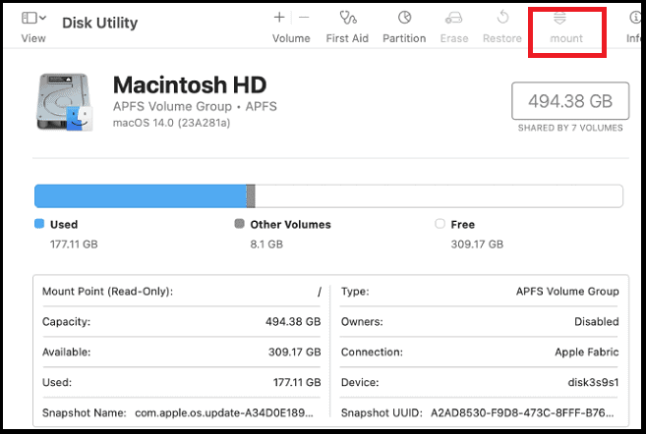Click the white Free area of storage bar

pyautogui.click(x=438, y=195)
